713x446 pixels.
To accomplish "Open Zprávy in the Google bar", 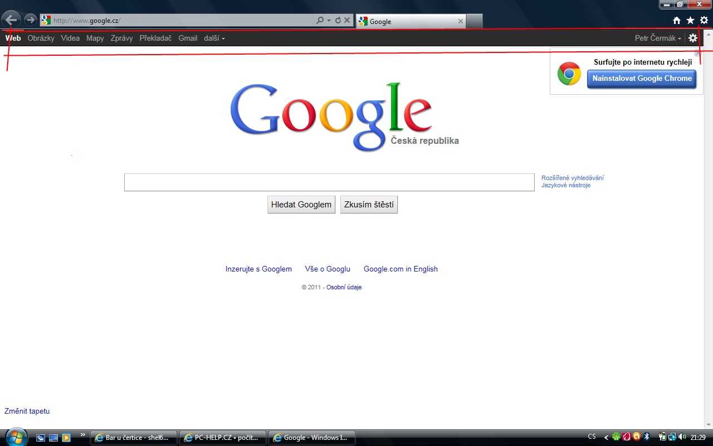I will tap(122, 38).
